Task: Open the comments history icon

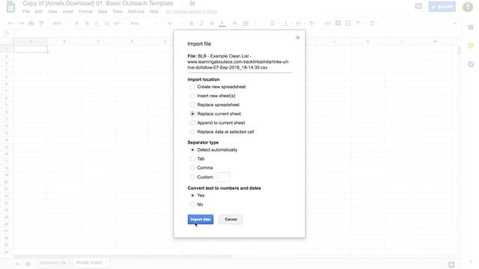Action: pyautogui.click(x=418, y=7)
